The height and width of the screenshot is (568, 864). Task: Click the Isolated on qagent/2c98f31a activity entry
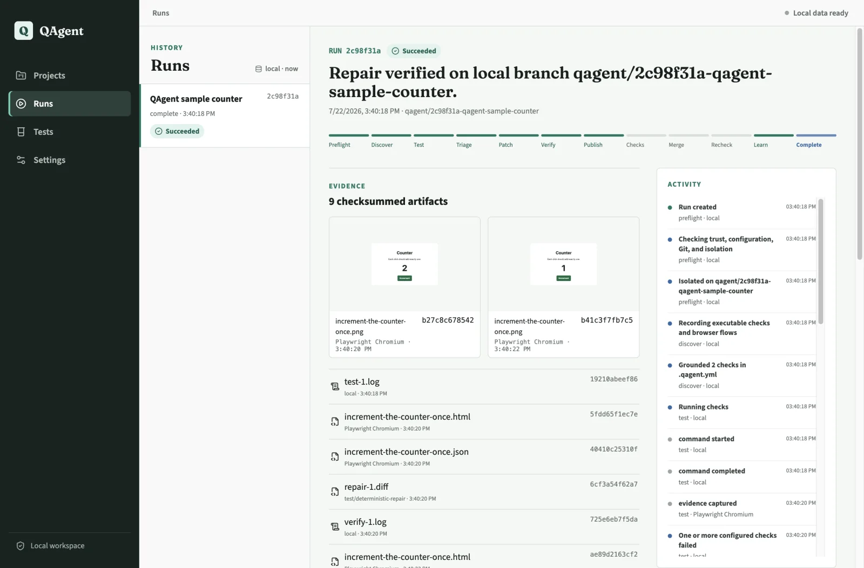[741, 291]
